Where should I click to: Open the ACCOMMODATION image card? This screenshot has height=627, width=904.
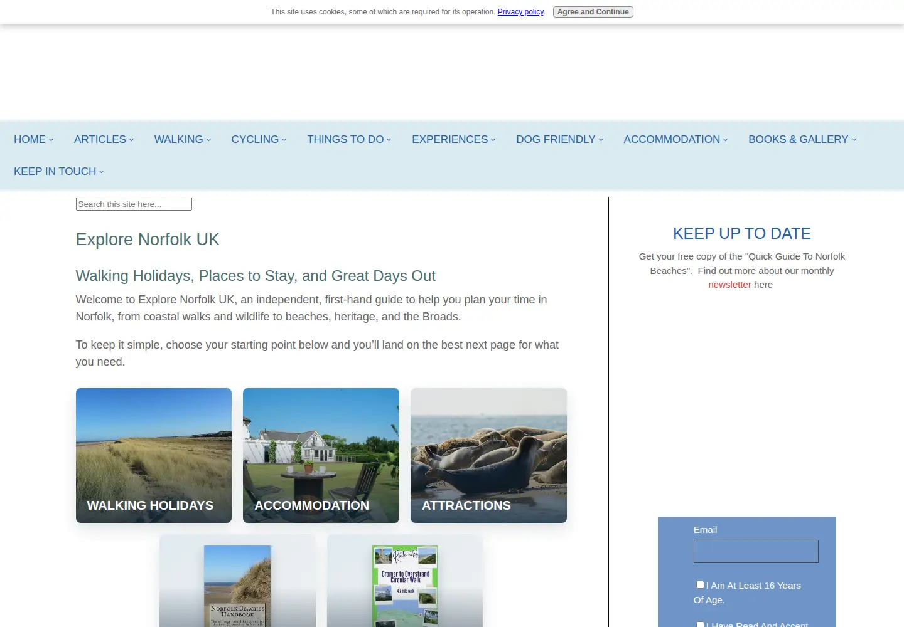pos(321,455)
